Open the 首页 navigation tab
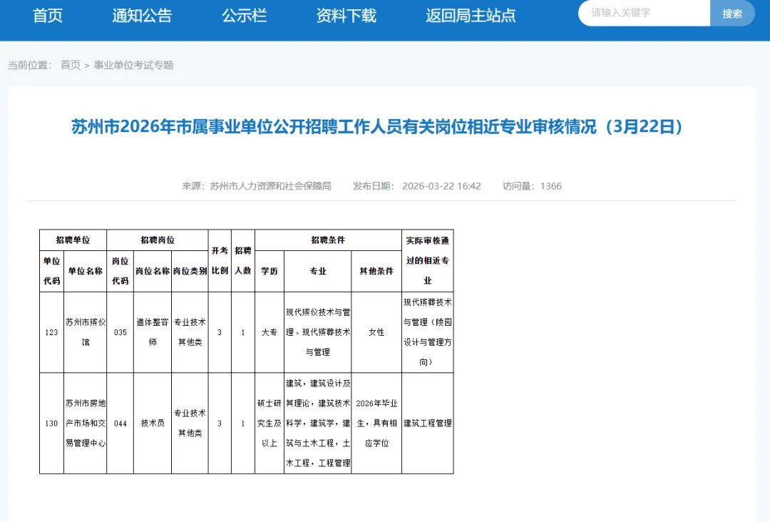 coord(48,16)
